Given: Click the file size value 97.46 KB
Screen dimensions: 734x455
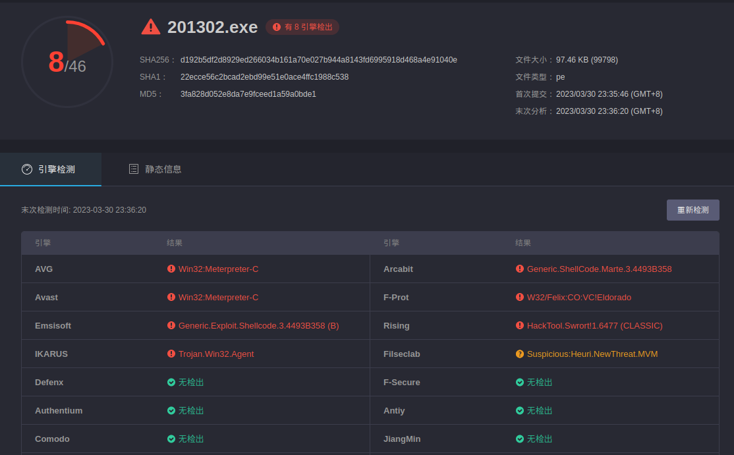Looking at the screenshot, I should (x=587, y=60).
